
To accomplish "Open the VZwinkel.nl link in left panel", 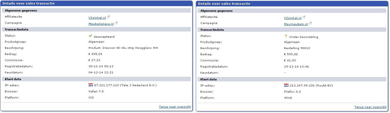I will (97, 18).
